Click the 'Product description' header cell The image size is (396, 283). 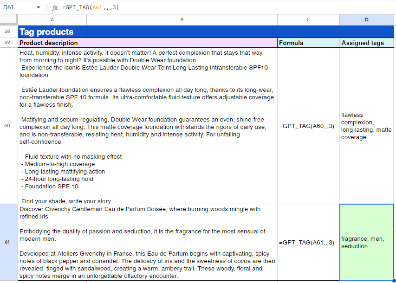(x=148, y=43)
